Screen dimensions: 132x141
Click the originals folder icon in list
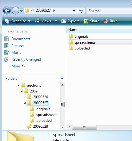(71, 36)
